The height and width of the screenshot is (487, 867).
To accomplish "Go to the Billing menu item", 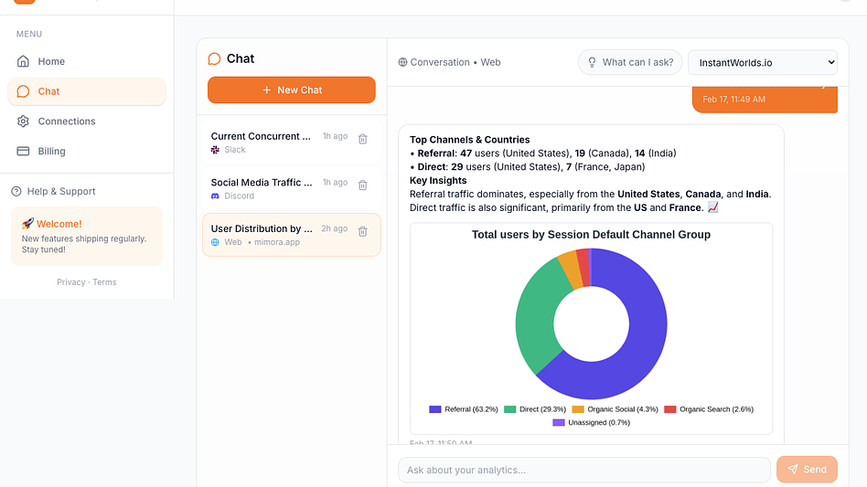I will (87, 151).
